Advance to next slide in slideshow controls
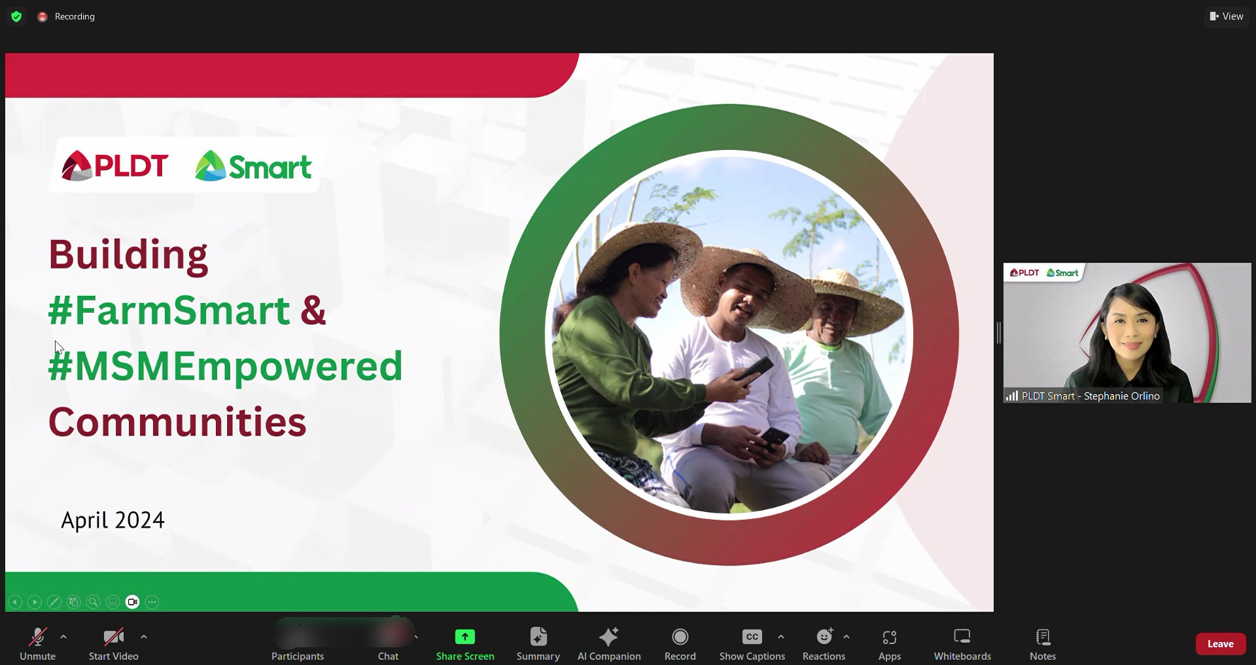Viewport: 1256px width, 665px height. click(x=35, y=602)
